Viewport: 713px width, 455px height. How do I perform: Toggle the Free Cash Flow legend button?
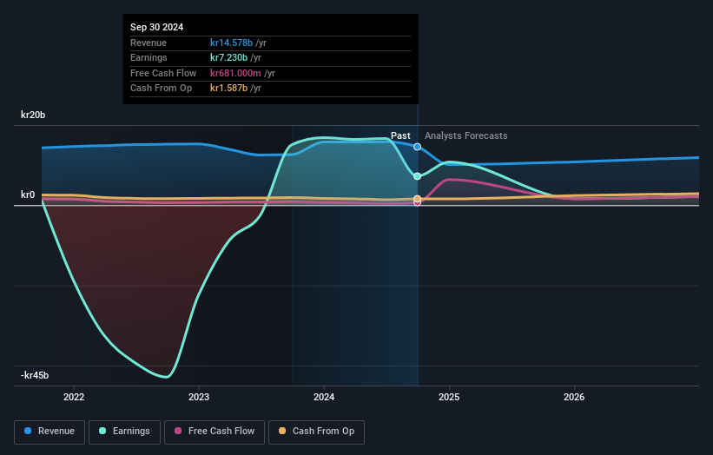tap(215, 432)
